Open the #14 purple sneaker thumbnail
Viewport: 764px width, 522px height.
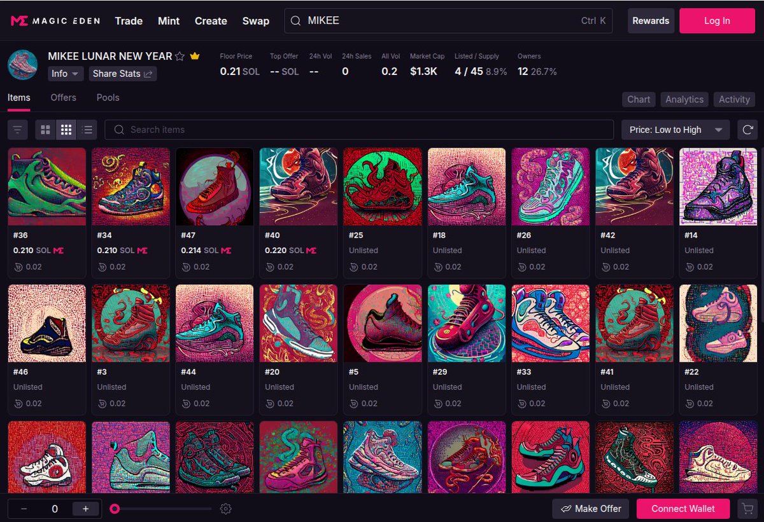click(718, 187)
